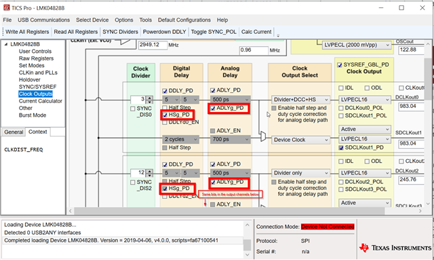
Task: Open the LVPECL16 dropdown for DCLKout2
Action: pyautogui.click(x=365, y=173)
